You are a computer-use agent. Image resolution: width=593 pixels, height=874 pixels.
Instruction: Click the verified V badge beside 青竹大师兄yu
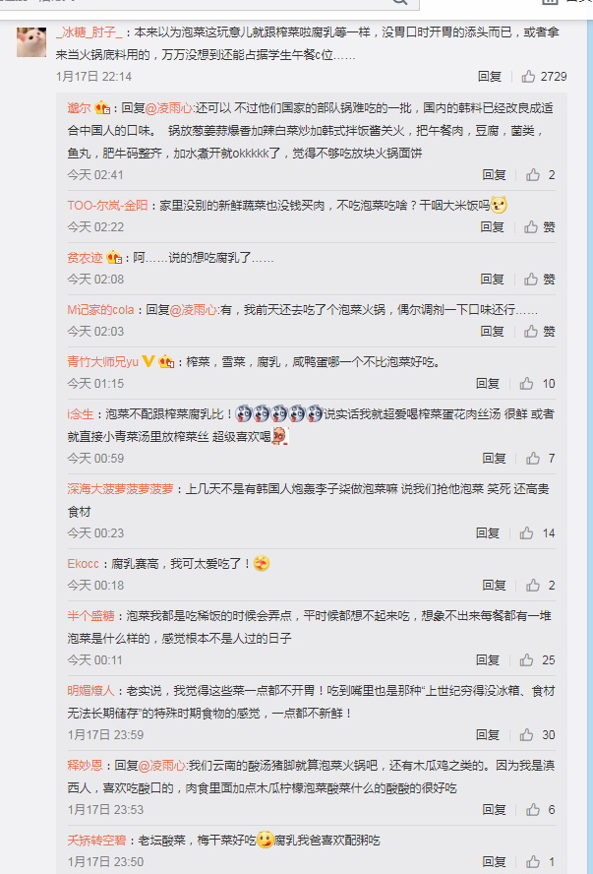point(148,361)
